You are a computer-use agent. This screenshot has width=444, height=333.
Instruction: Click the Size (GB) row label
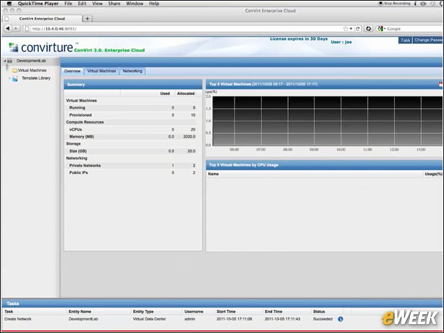coord(78,151)
